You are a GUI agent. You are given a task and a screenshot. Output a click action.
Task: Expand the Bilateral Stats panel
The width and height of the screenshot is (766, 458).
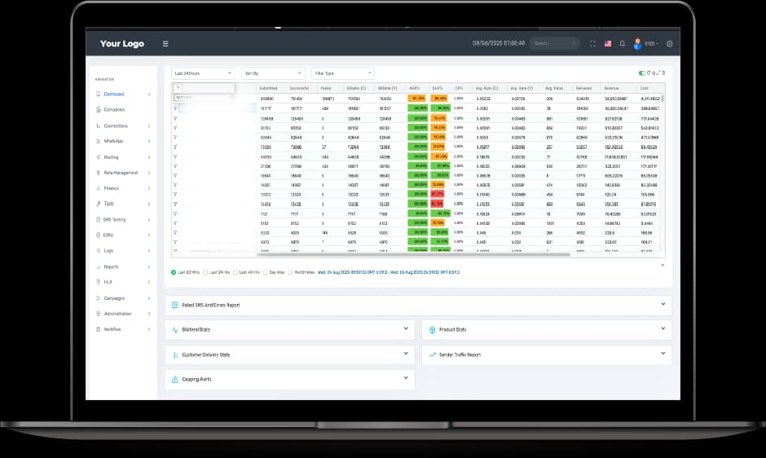coord(406,329)
